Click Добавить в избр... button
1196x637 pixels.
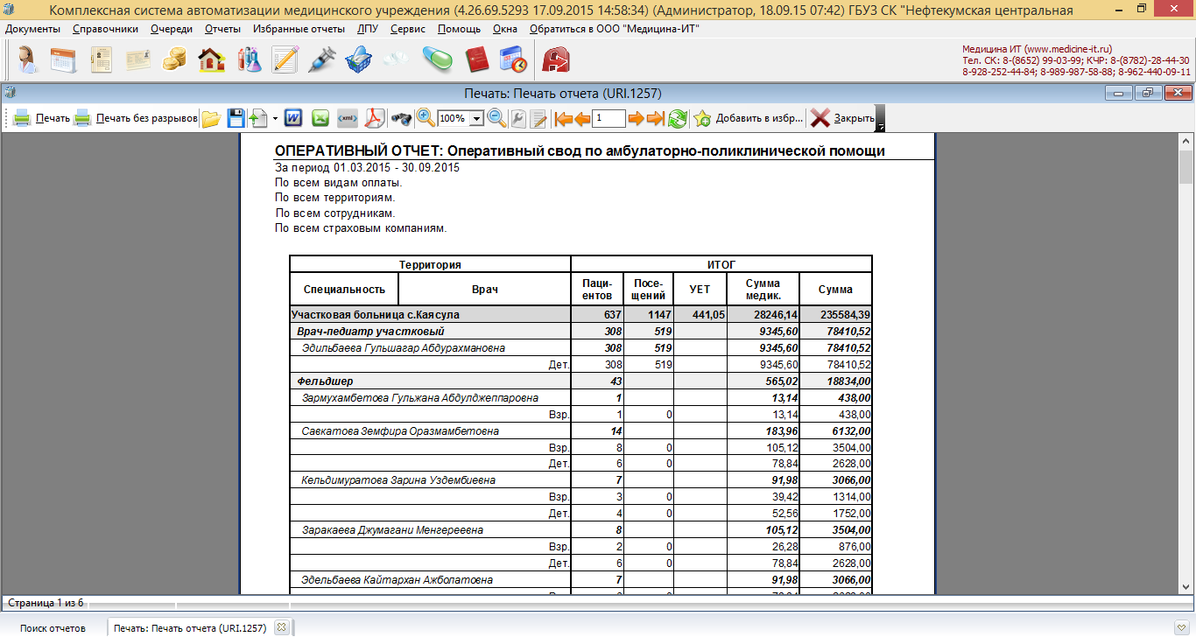(748, 118)
